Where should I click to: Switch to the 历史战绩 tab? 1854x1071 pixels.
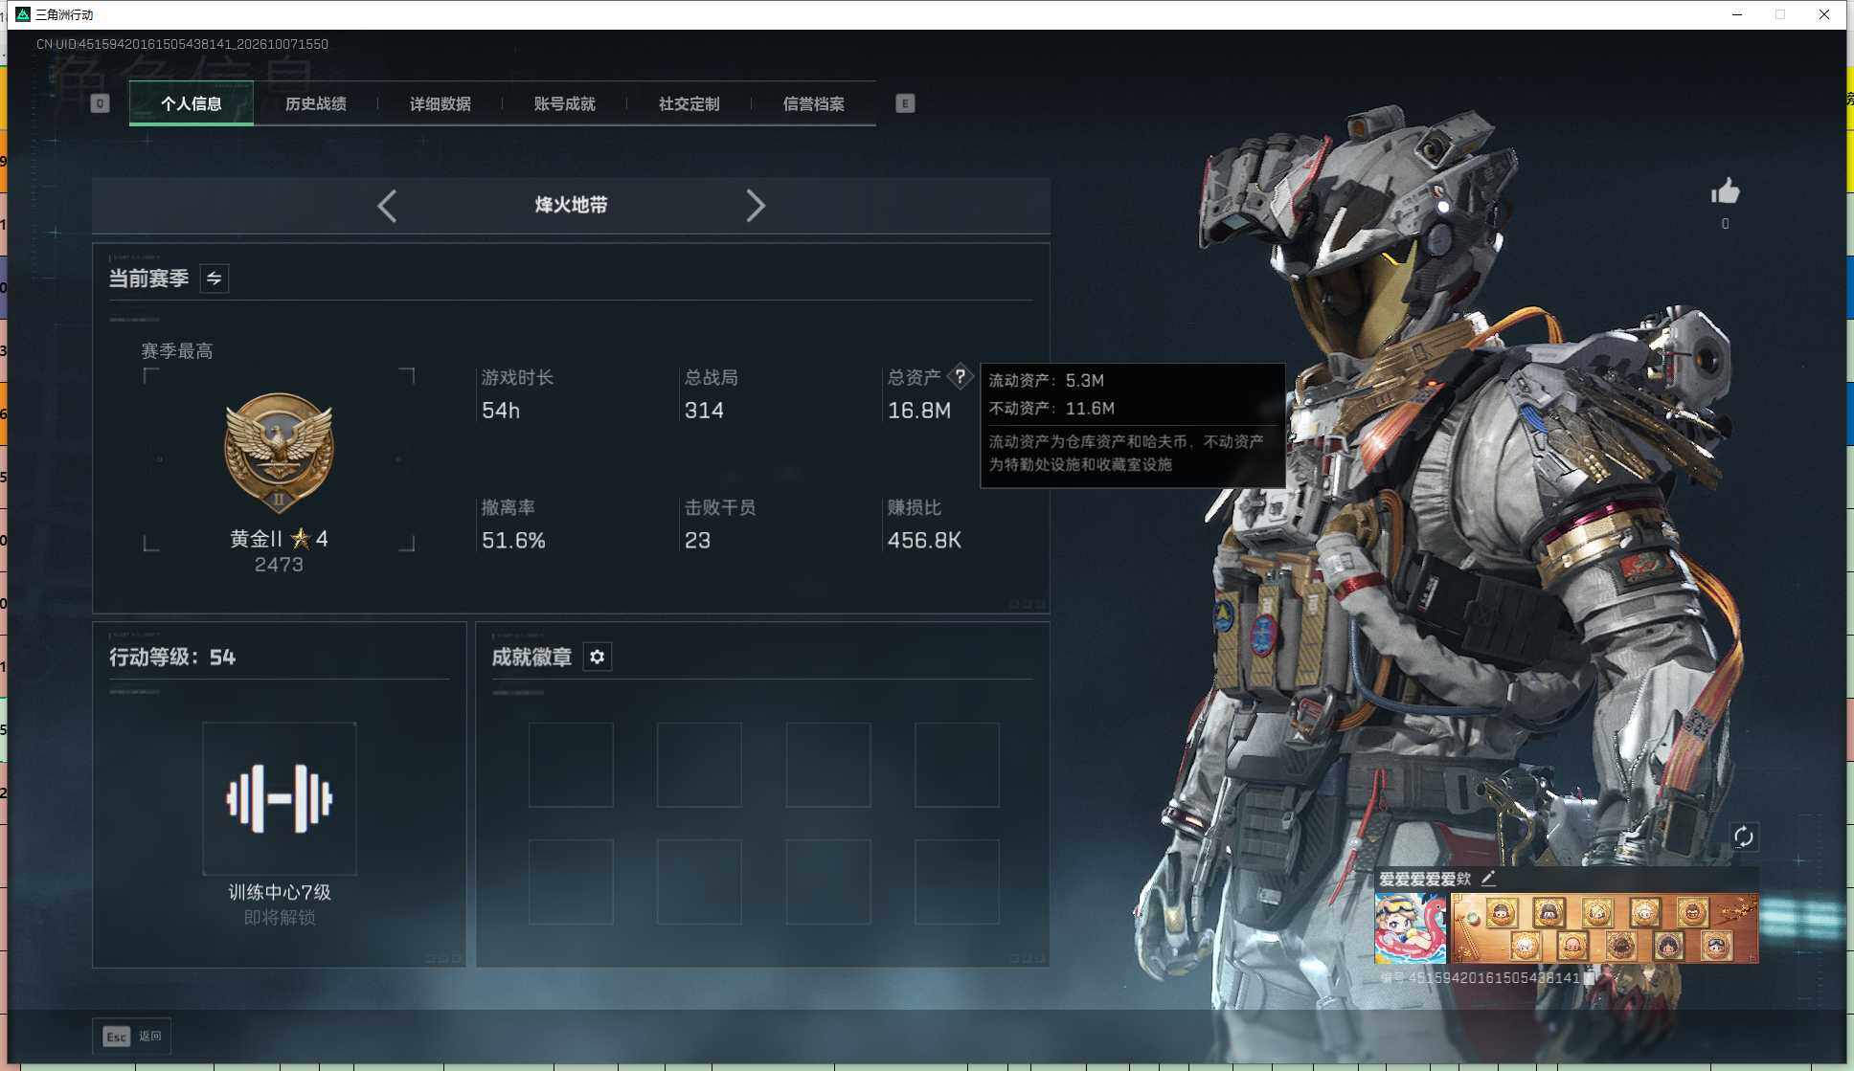(x=316, y=103)
